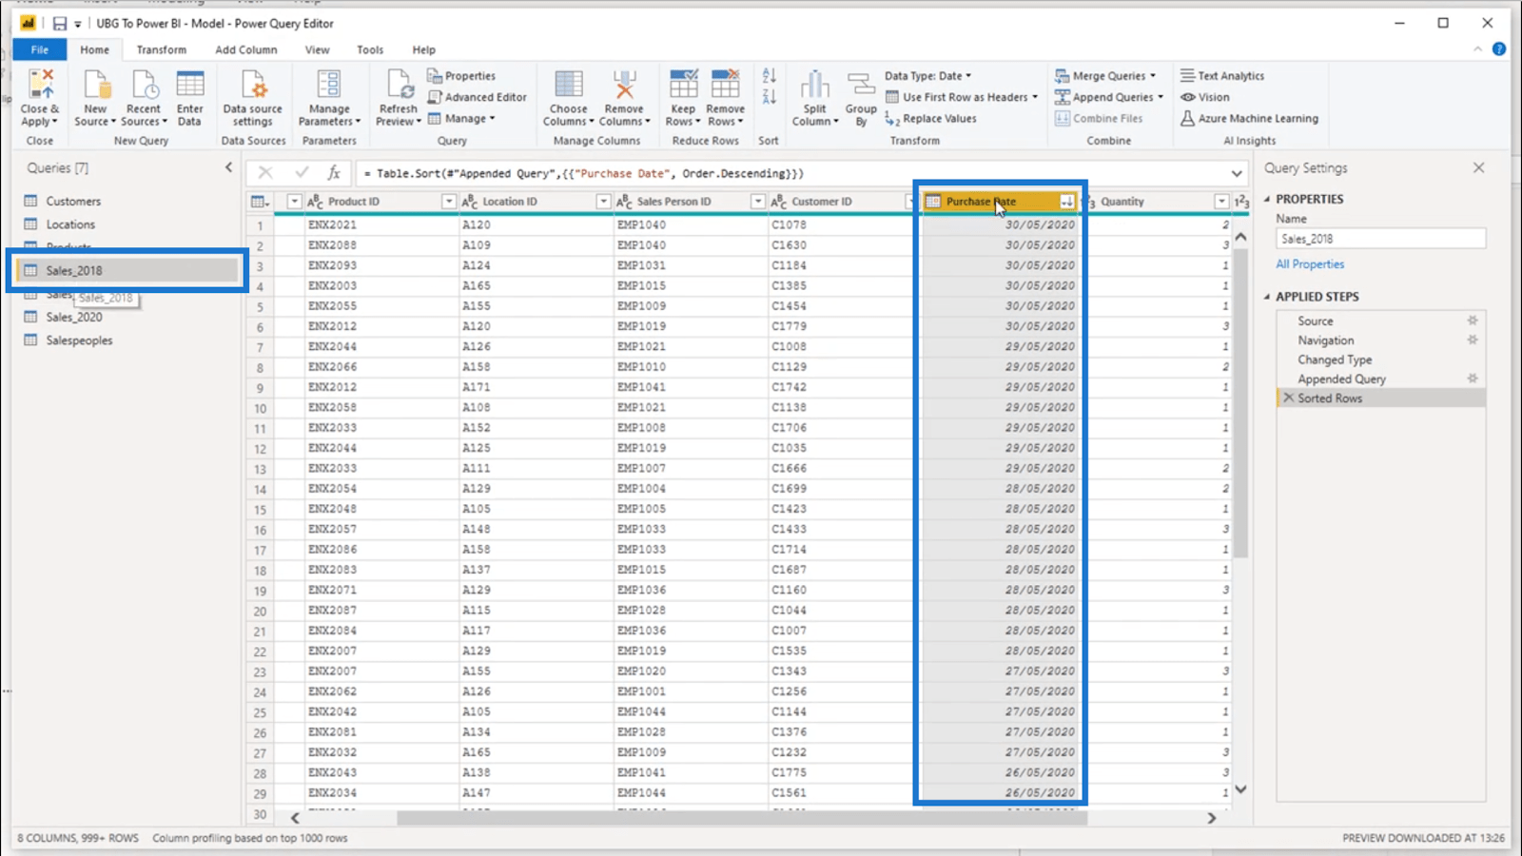Image resolution: width=1522 pixels, height=856 pixels.
Task: Cancel formula edit with X icon
Action: tap(265, 172)
